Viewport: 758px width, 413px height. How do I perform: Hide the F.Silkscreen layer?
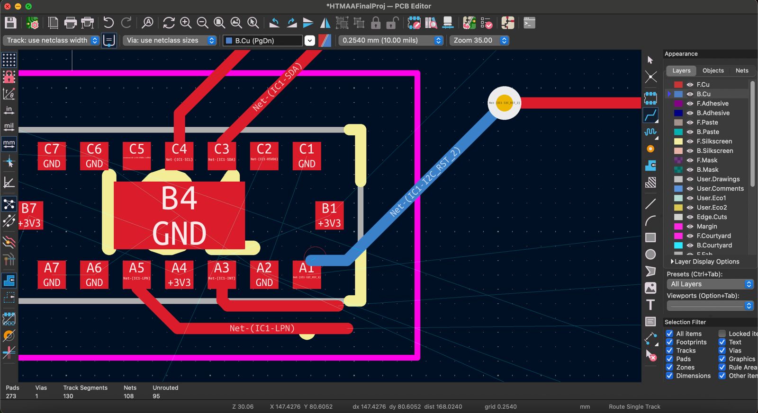[690, 141]
